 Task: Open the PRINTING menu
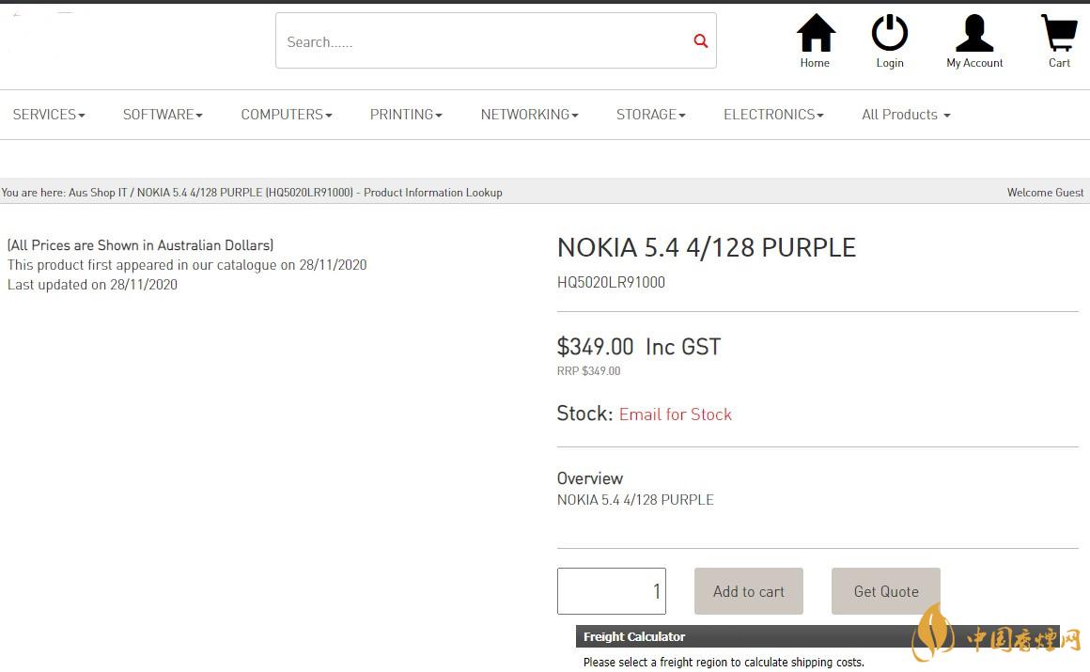pyautogui.click(x=406, y=115)
